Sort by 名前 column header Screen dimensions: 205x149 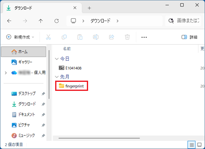[x=67, y=49]
